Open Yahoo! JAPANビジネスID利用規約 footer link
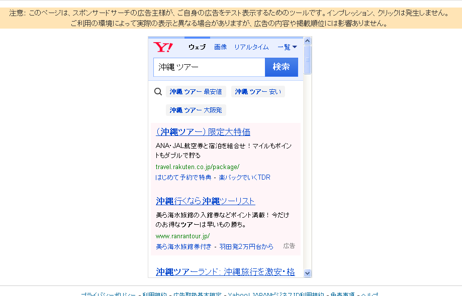The height and width of the screenshot is (296, 462). point(276,294)
